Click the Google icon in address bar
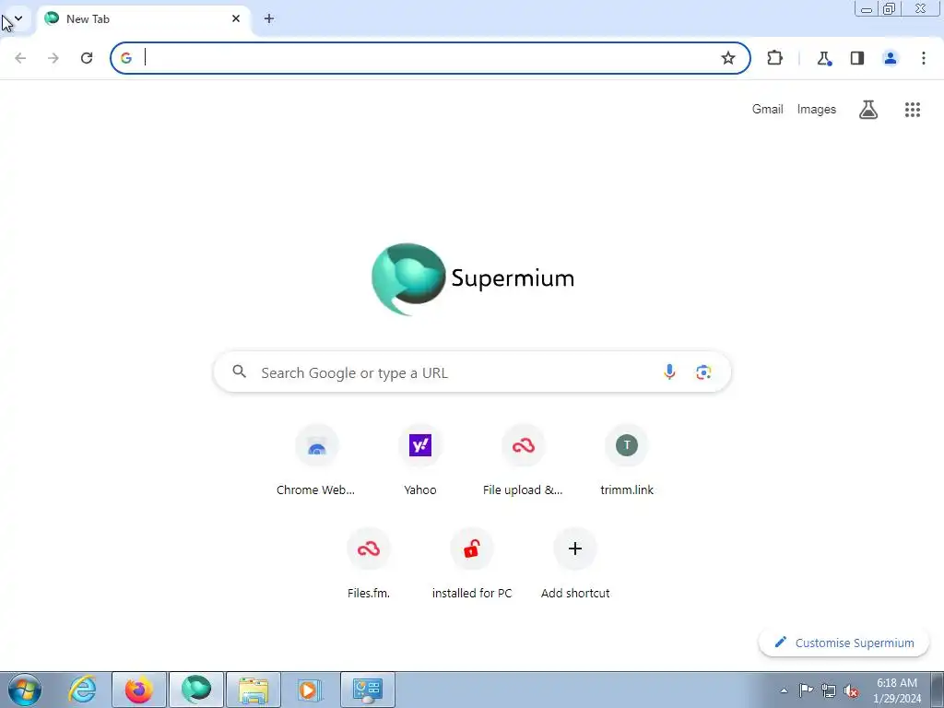 pos(125,58)
